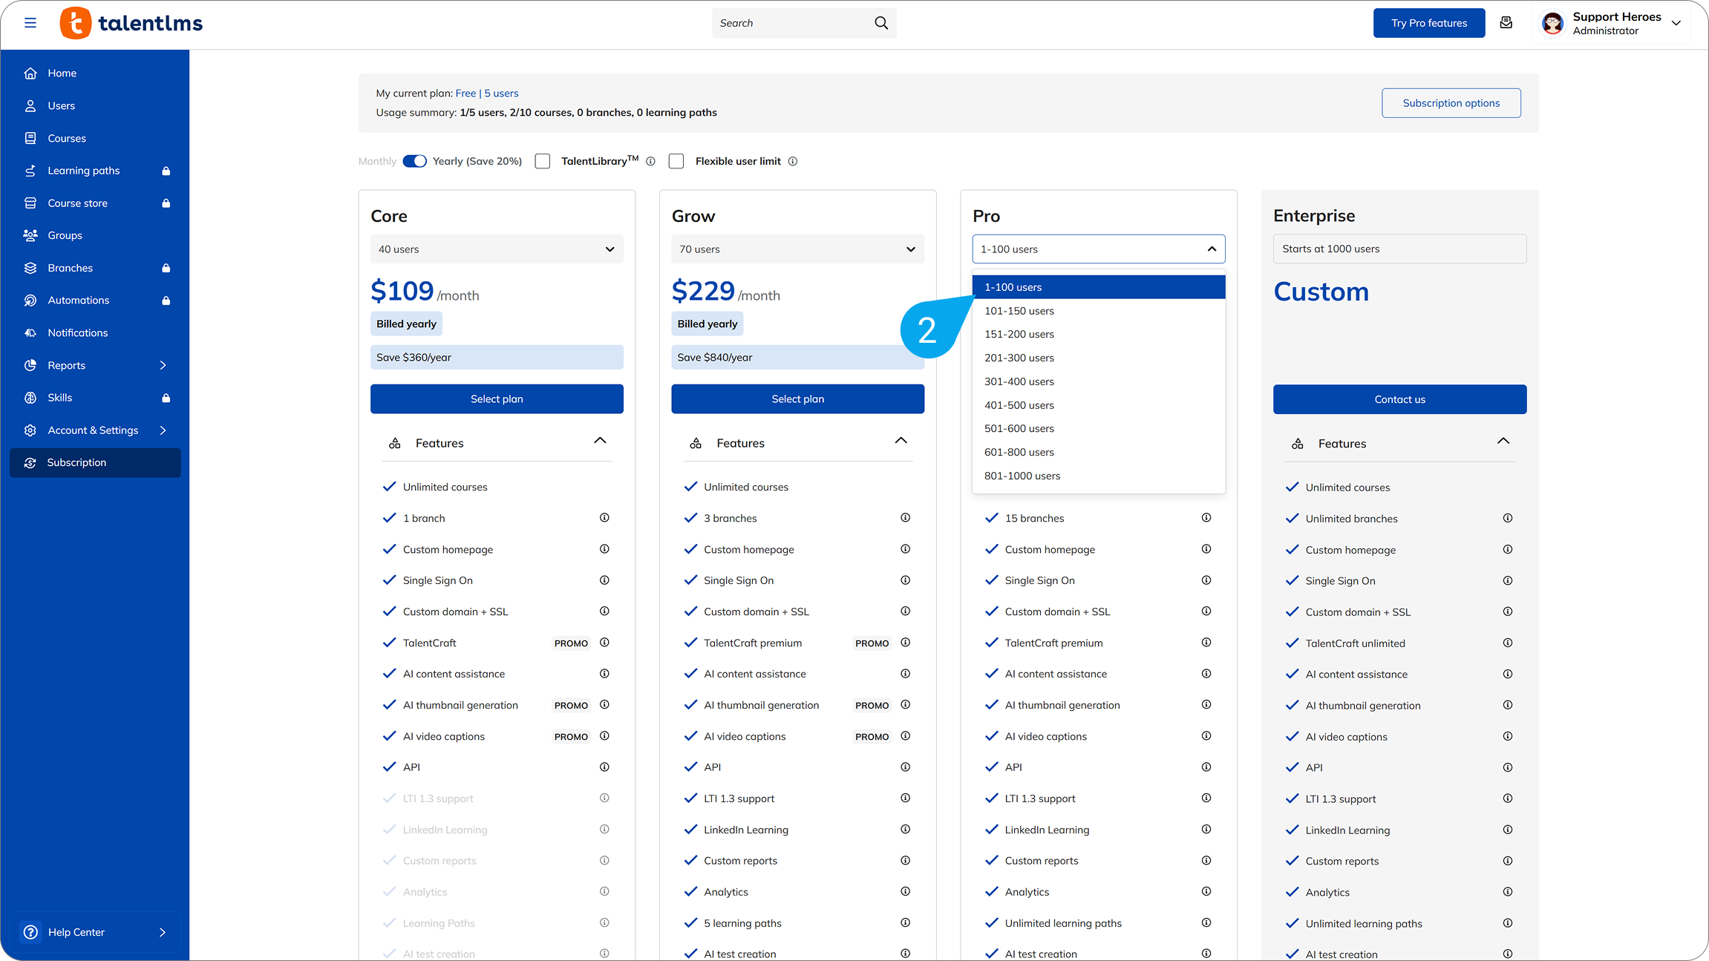Click info icon beside Enterprise Unlimited branches
Screen dimensions: 1709x961
1507,519
